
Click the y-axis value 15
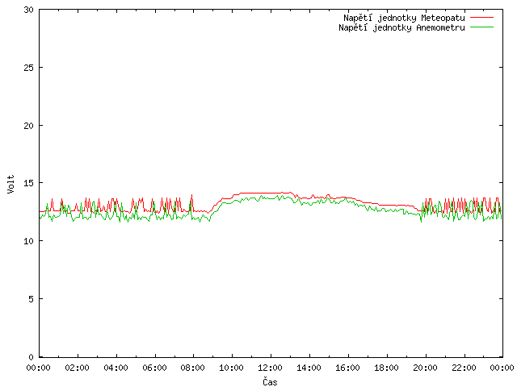[x=29, y=183]
